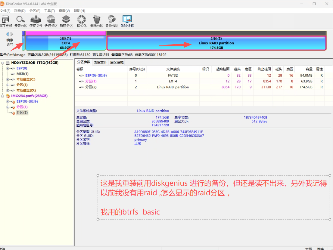Screen dimensions: 333x250
Task: Switch to the 分区参数 tab
Action: coord(84,62)
